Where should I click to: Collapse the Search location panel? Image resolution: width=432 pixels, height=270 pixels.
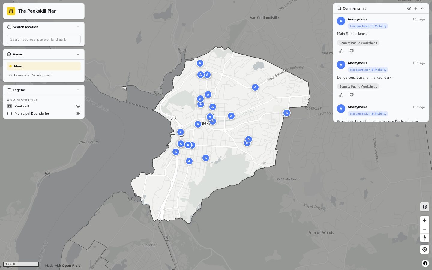point(78,27)
